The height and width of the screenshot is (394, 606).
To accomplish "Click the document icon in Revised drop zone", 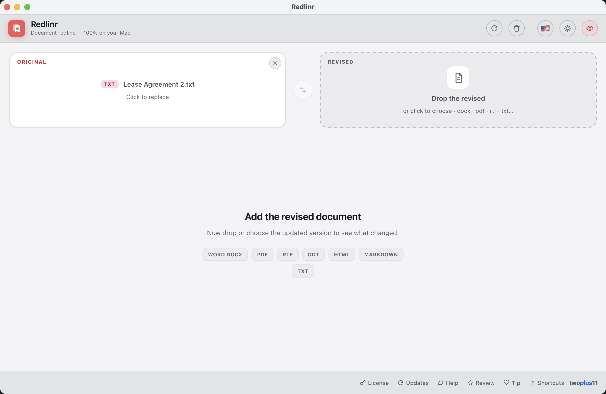I will [x=458, y=78].
